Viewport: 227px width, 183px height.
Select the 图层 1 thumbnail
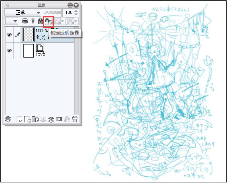29,35
